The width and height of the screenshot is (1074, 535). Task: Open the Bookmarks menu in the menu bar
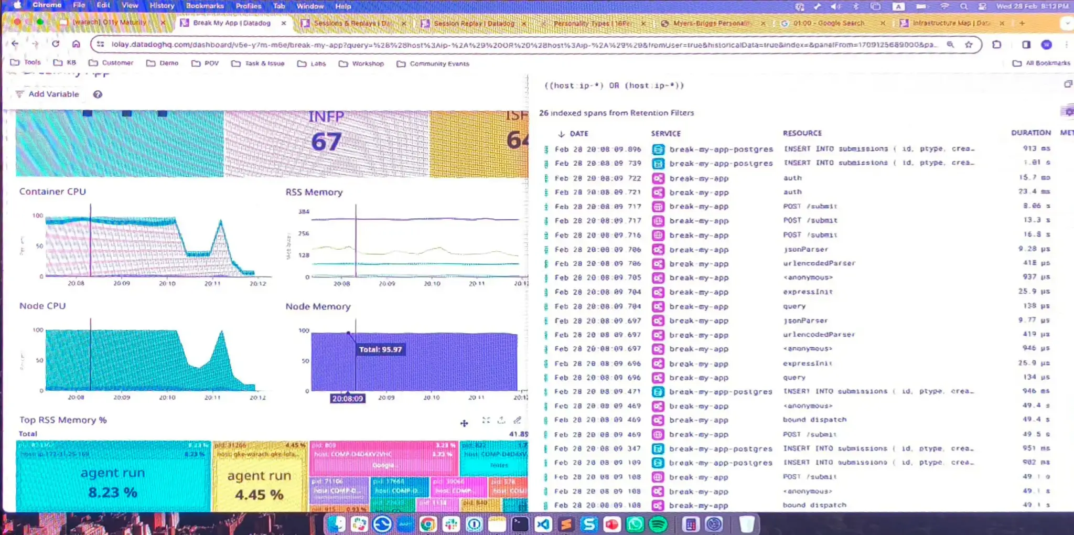click(205, 6)
